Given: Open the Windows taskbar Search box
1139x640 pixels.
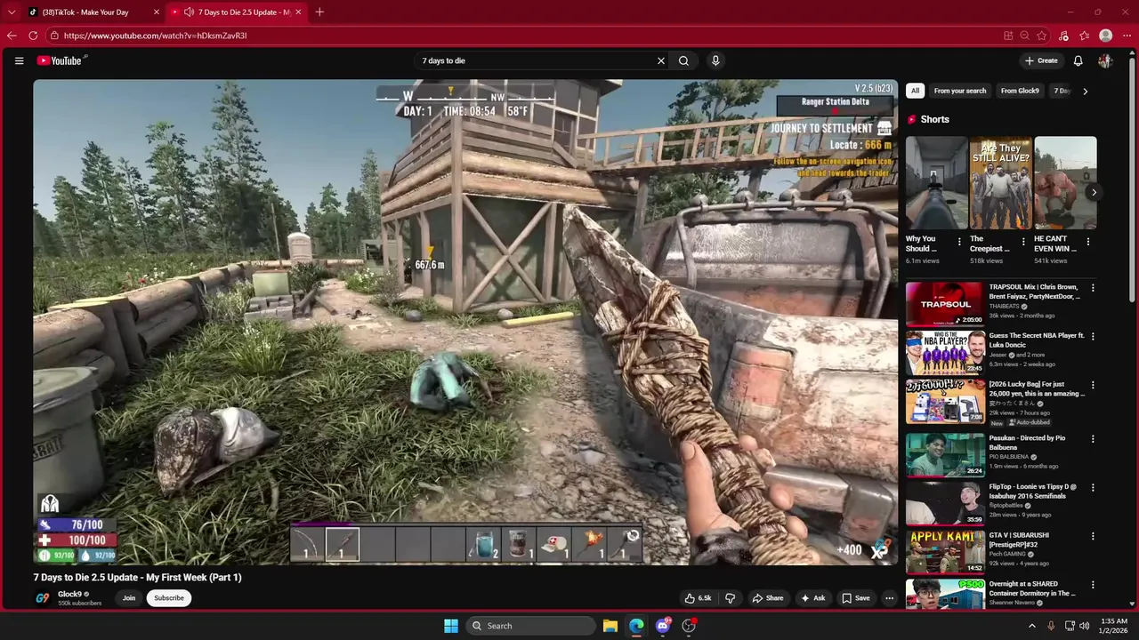Looking at the screenshot, I should 530,626.
